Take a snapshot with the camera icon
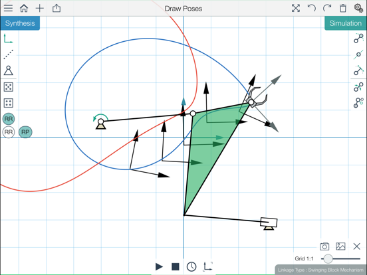The width and height of the screenshot is (367, 275). pos(324,246)
